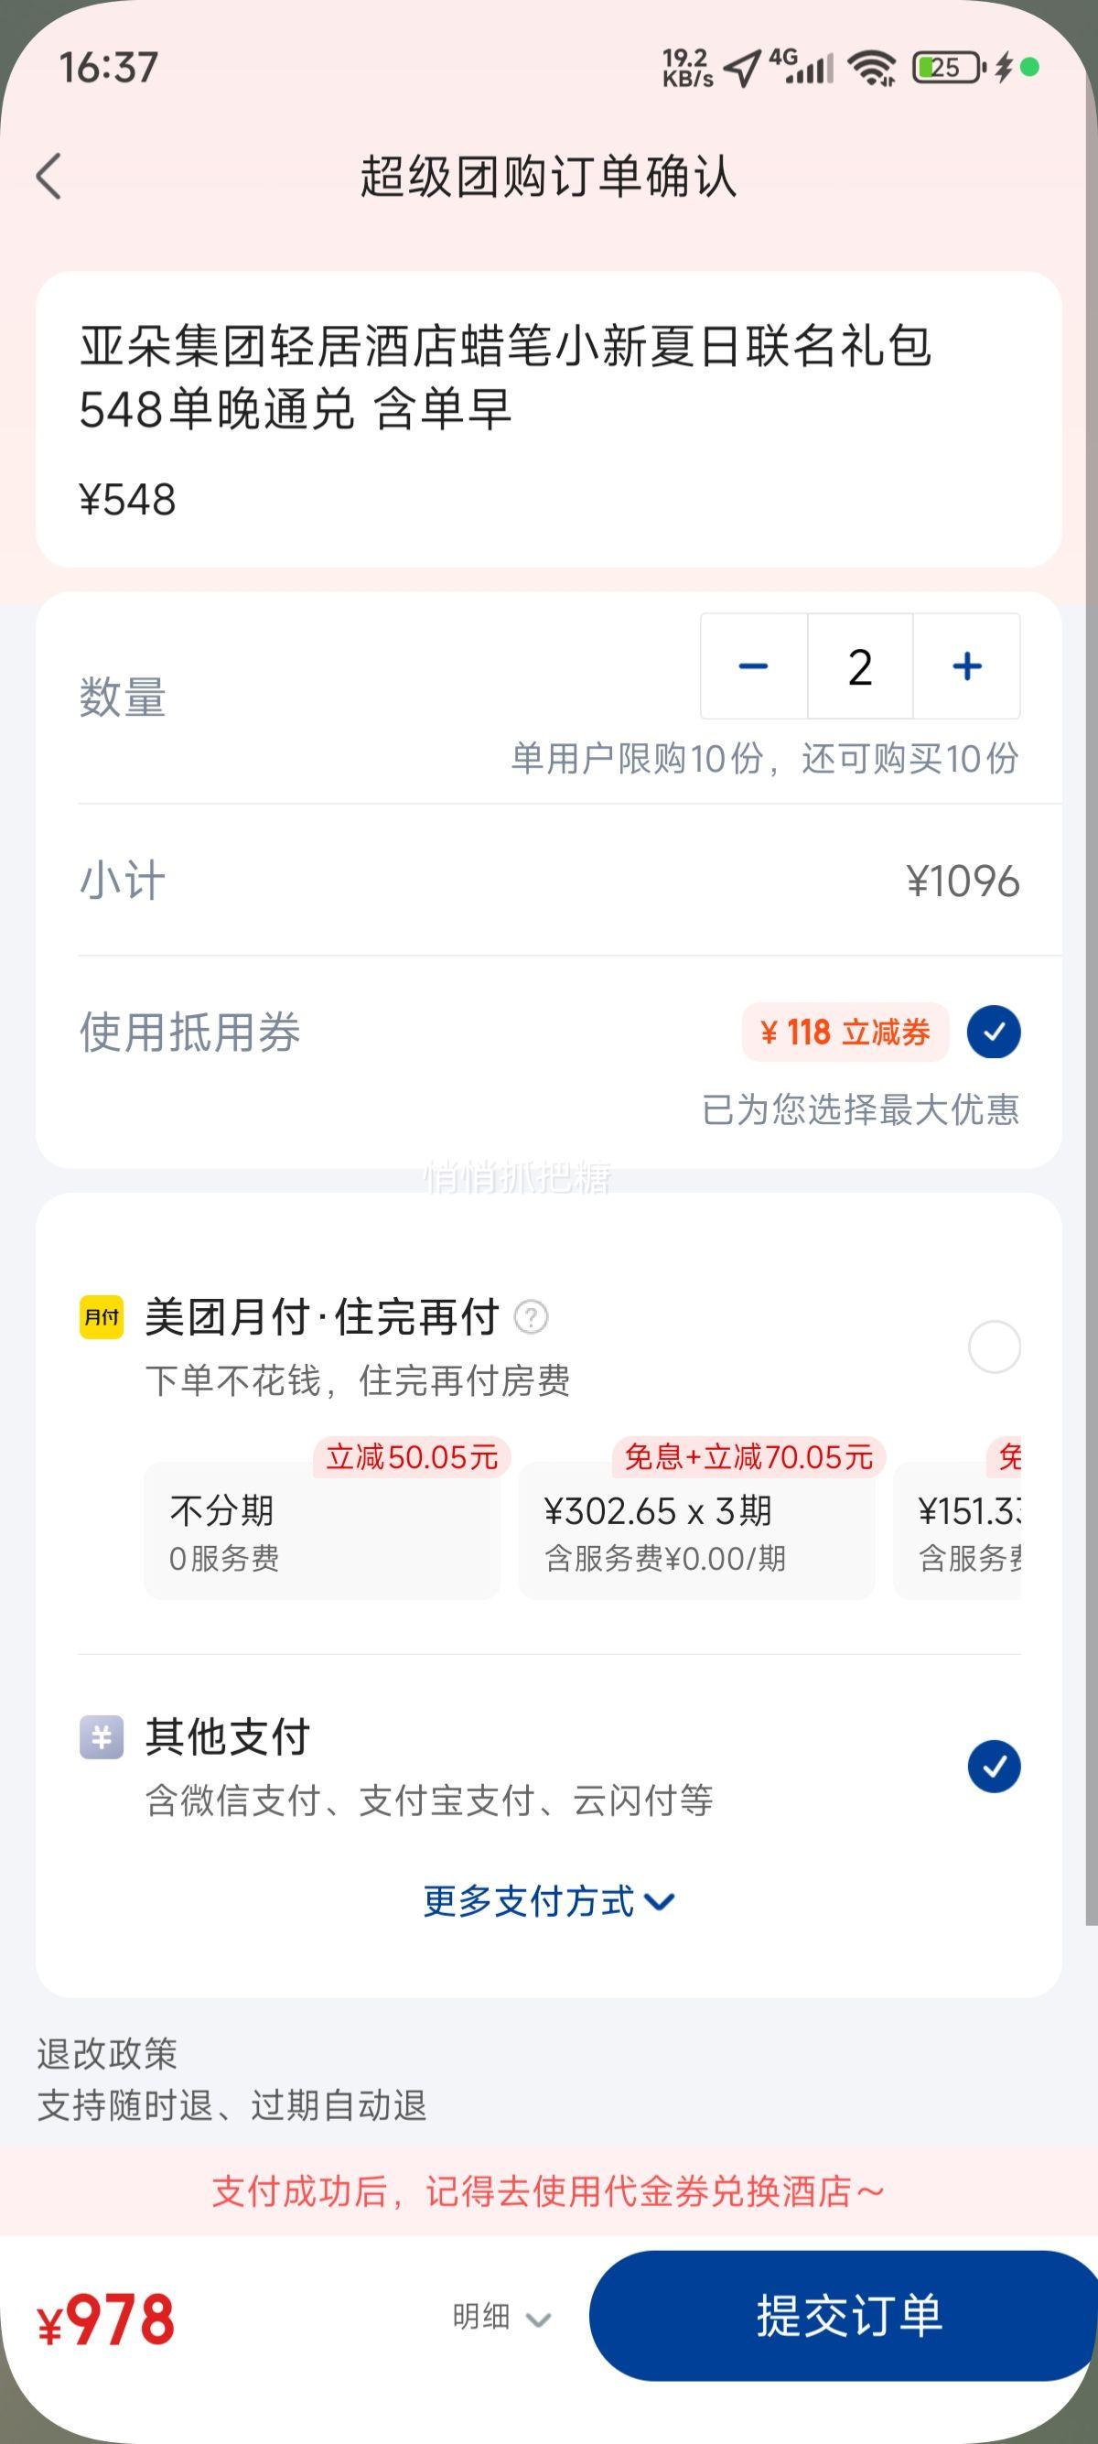Tap the quantity number field
Screen dimensions: 1098x2444
click(x=860, y=666)
